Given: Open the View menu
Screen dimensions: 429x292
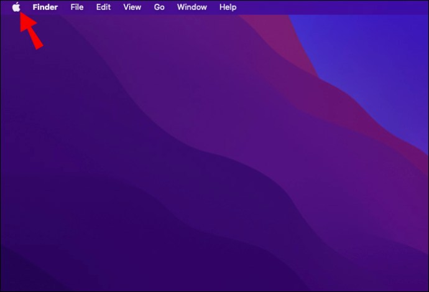Looking at the screenshot, I should (132, 7).
